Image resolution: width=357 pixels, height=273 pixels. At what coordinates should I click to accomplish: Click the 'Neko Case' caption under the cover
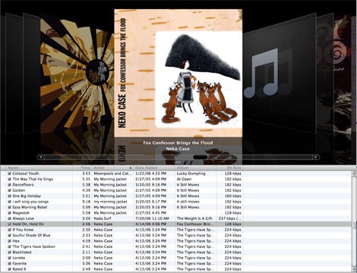pos(178,149)
